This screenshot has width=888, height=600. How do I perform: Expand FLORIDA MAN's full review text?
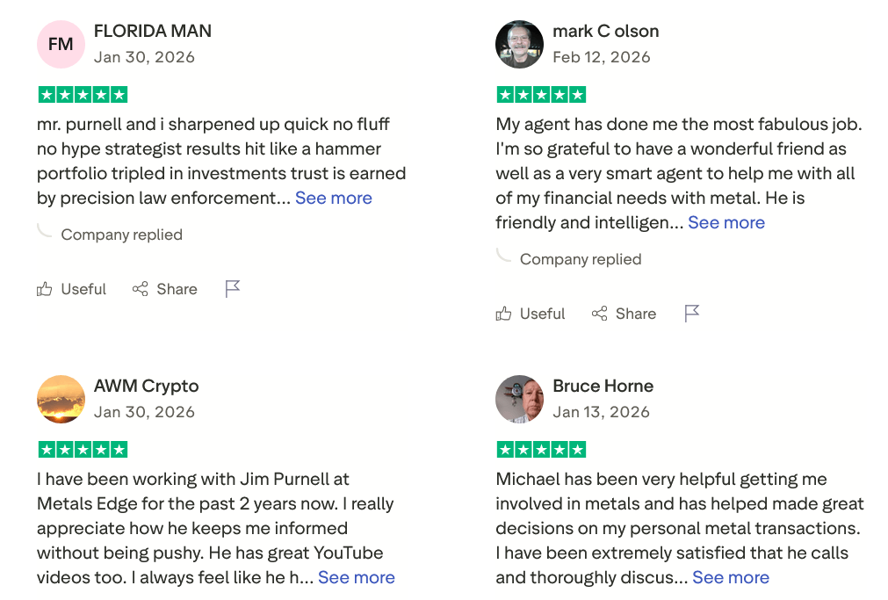pyautogui.click(x=333, y=198)
